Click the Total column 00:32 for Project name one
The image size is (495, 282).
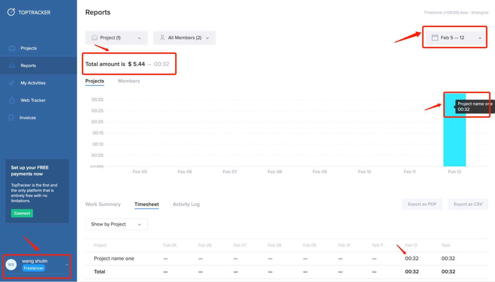coord(448,259)
